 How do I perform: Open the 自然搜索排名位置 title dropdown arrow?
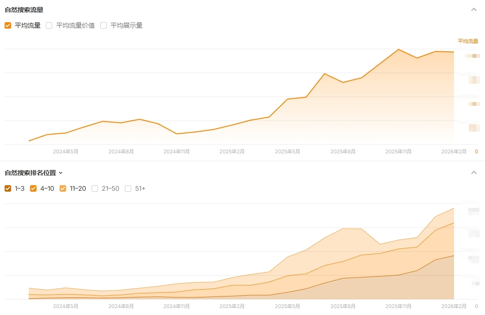pyautogui.click(x=61, y=173)
